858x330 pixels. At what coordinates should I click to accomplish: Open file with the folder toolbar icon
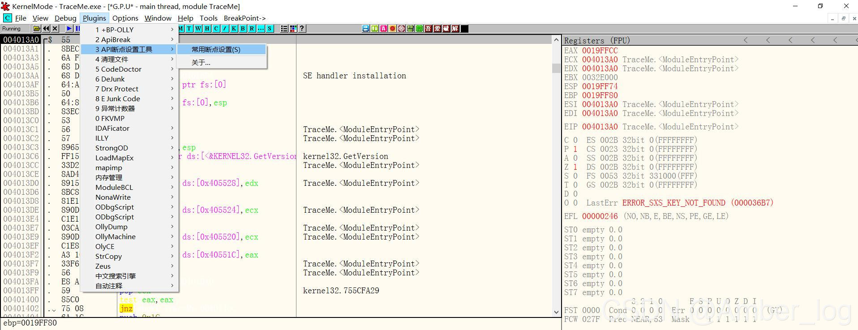37,28
